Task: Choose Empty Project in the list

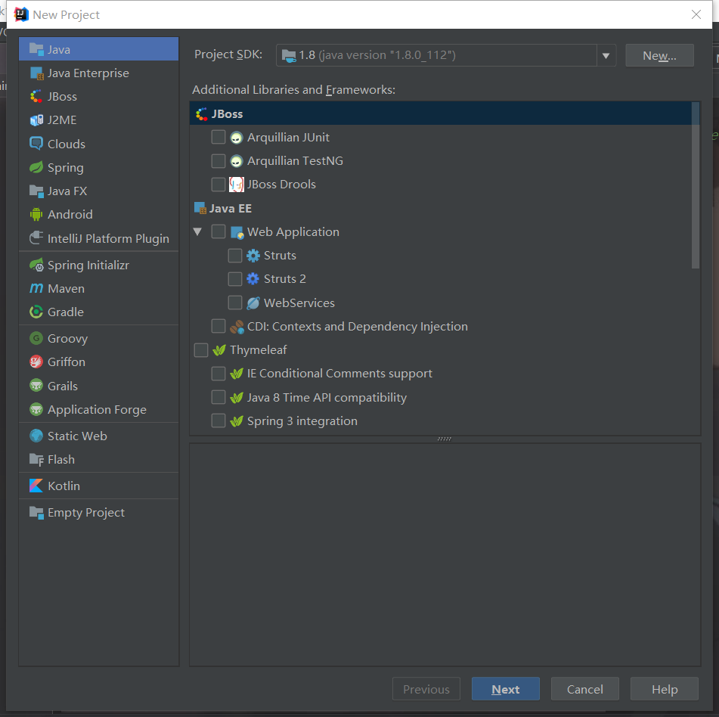Action: [x=85, y=513]
